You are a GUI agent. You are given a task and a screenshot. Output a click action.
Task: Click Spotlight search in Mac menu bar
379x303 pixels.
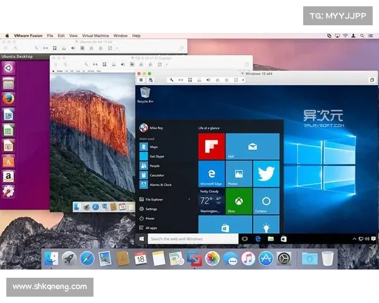(x=362, y=36)
